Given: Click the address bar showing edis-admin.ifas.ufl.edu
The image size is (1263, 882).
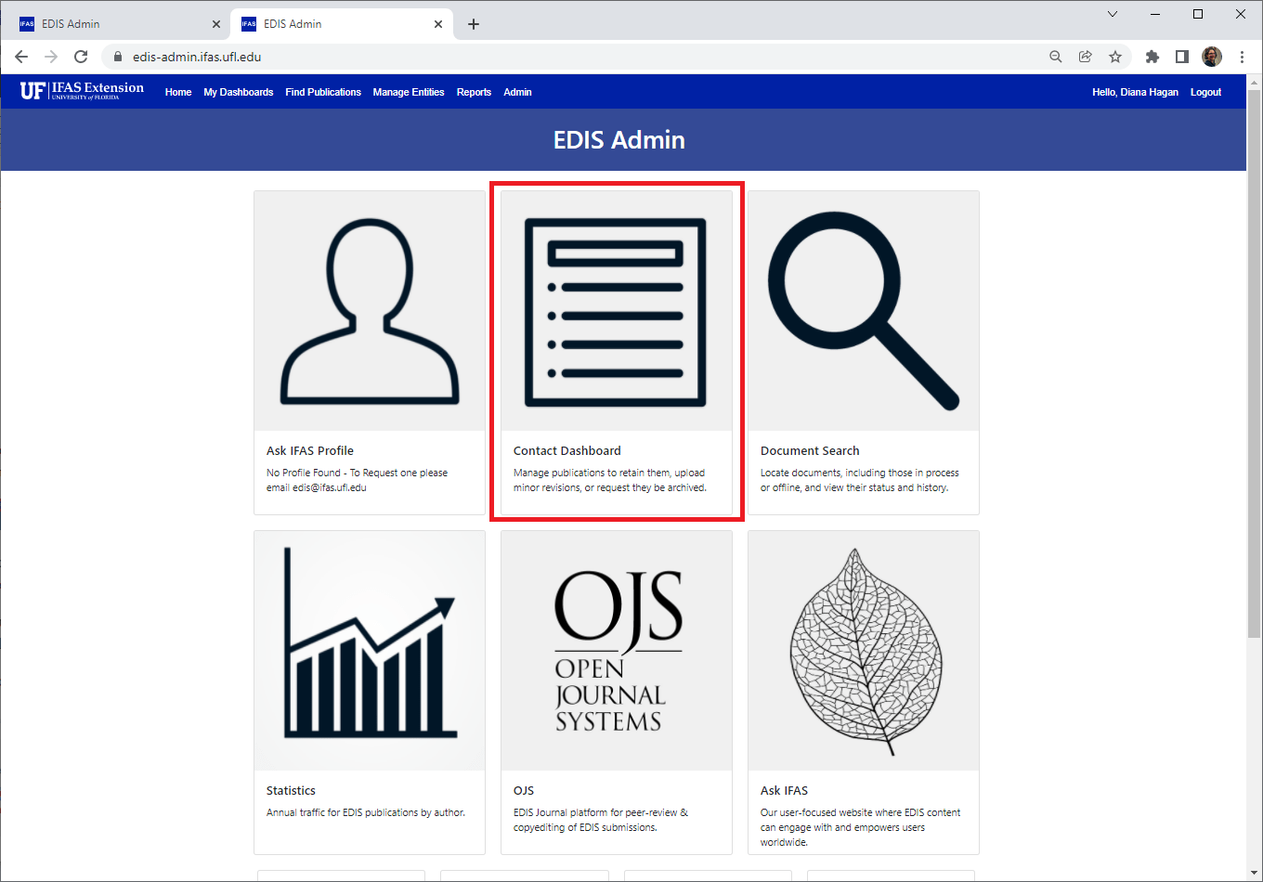Looking at the screenshot, I should [557, 57].
